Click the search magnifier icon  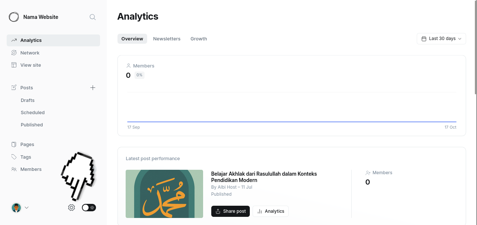[x=92, y=17]
